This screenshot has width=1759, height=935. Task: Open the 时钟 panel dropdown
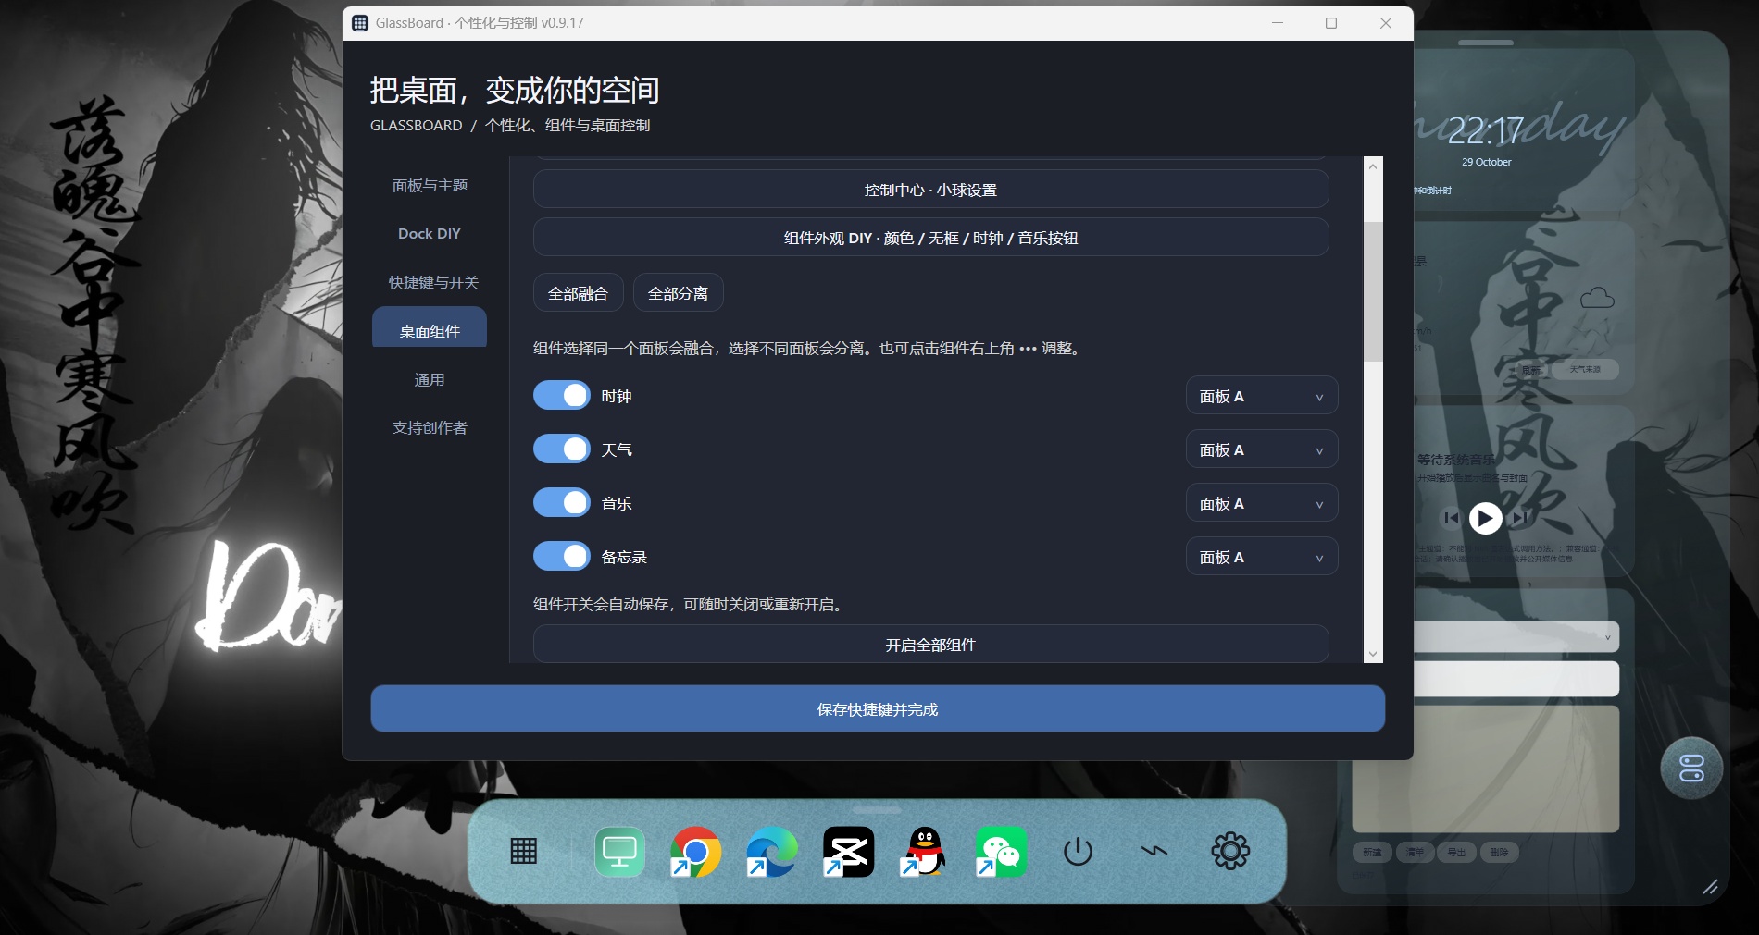point(1262,396)
